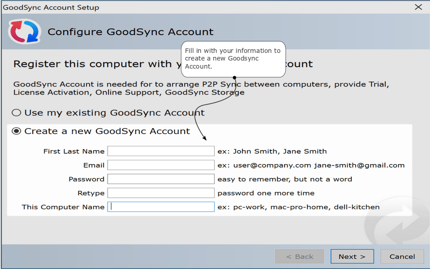430x269 pixels.
Task: Click the Password text field
Action: coord(161,179)
